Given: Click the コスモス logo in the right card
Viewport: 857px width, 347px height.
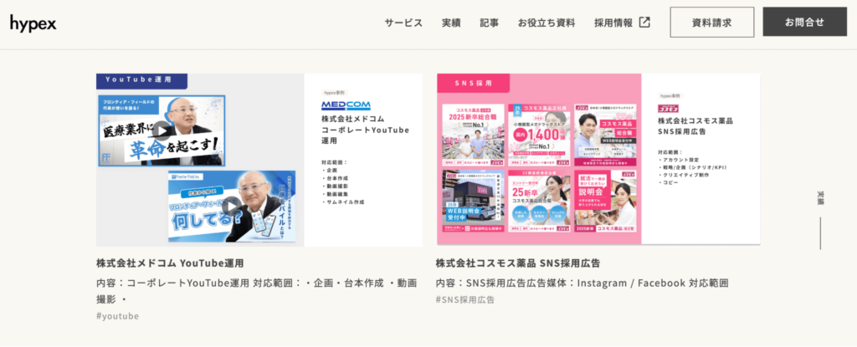Looking at the screenshot, I should 669,108.
